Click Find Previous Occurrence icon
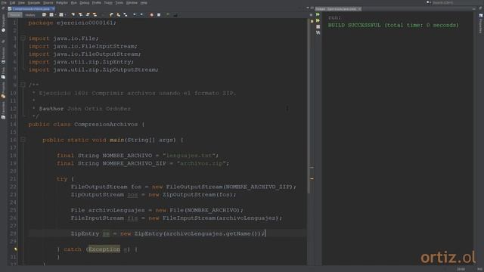484x272 pixels. (81, 14)
